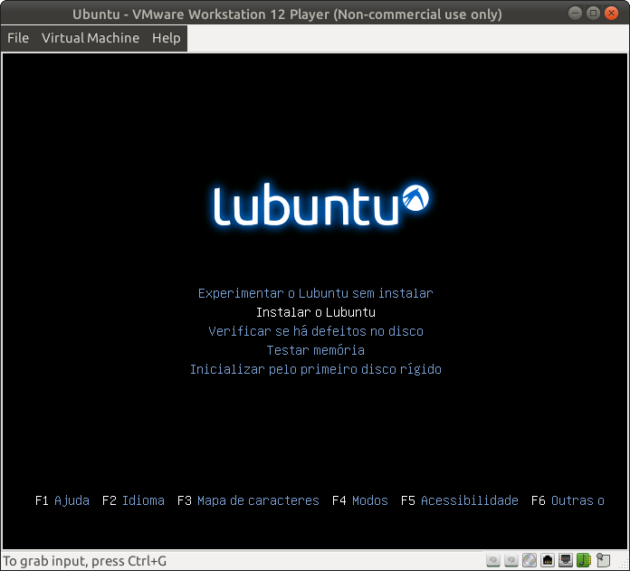Maximize the VMware Player window

point(593,14)
